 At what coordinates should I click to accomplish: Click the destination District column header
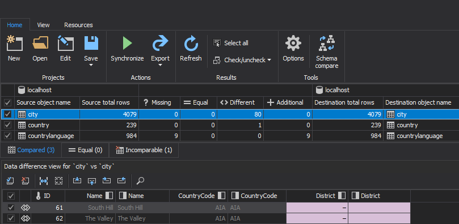click(x=379, y=196)
